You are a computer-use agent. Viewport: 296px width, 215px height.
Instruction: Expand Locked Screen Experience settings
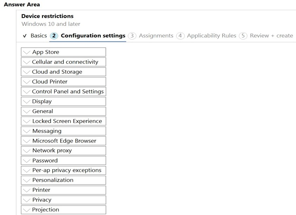63,121
